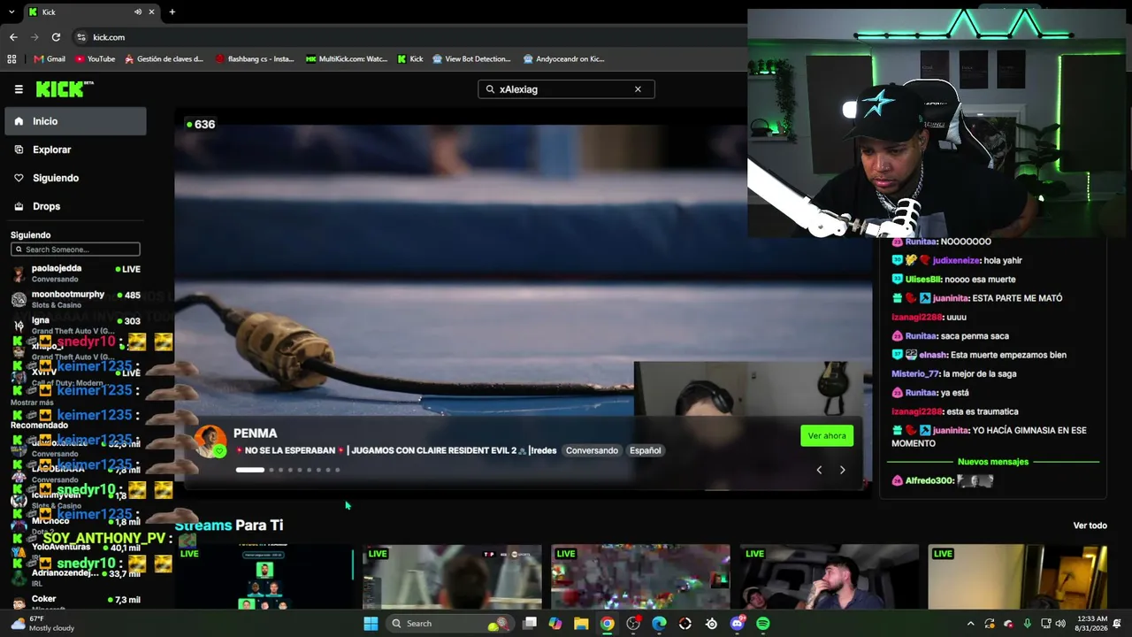
Task: Open the tab search dropdown arrow
Action: click(11, 12)
